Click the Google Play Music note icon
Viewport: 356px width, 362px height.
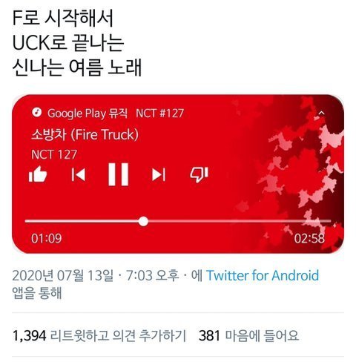(x=37, y=112)
